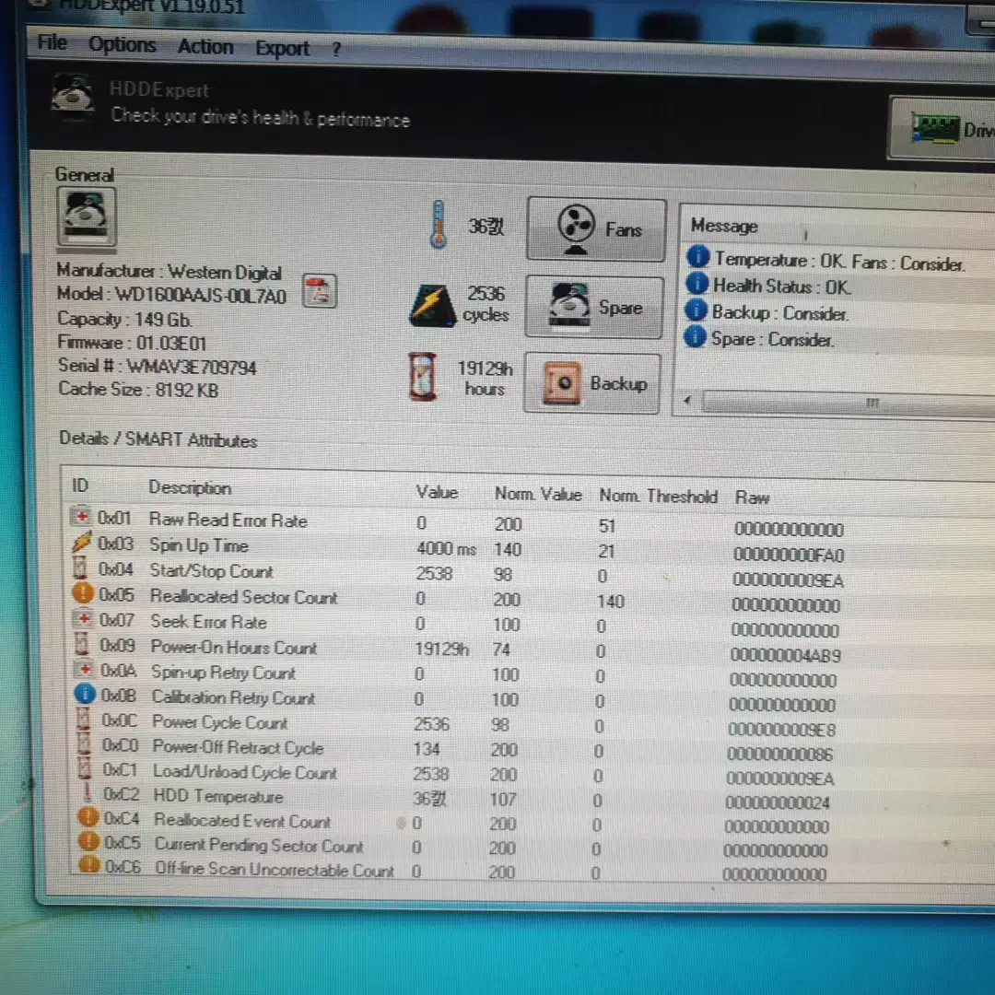Open the File menu
The image size is (995, 995).
pyautogui.click(x=52, y=42)
